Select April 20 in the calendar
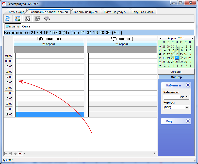This screenshot has height=164, width=198. [173, 58]
